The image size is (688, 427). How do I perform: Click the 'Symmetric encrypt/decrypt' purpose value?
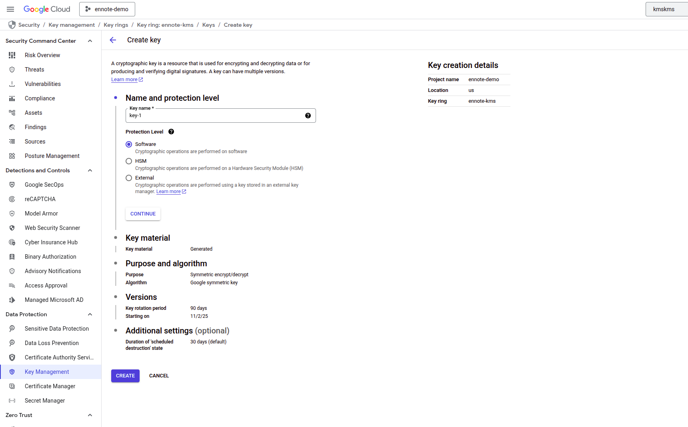point(219,275)
